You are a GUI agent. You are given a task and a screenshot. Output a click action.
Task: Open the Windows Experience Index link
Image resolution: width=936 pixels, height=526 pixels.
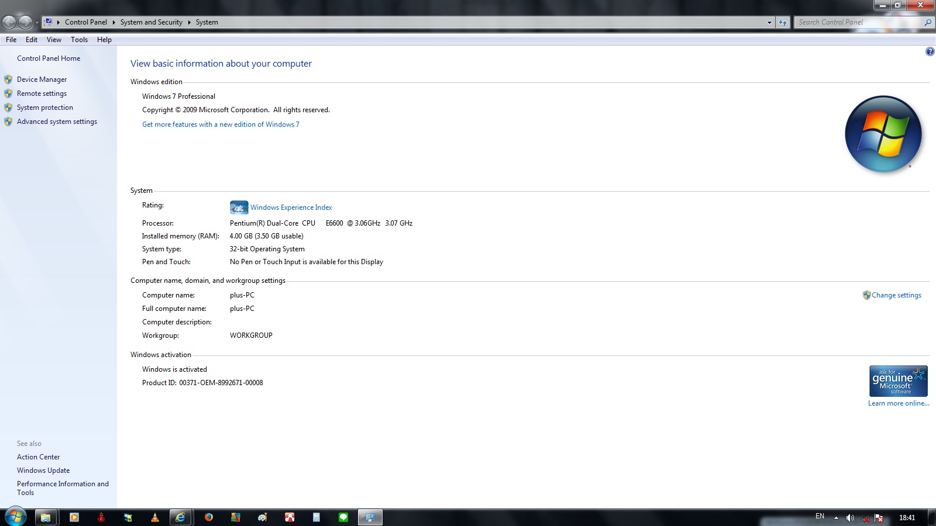(x=291, y=207)
